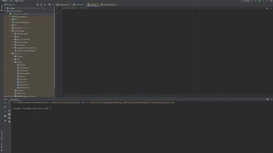Toggle Soft-Wrap icon in Run panel

(9, 110)
